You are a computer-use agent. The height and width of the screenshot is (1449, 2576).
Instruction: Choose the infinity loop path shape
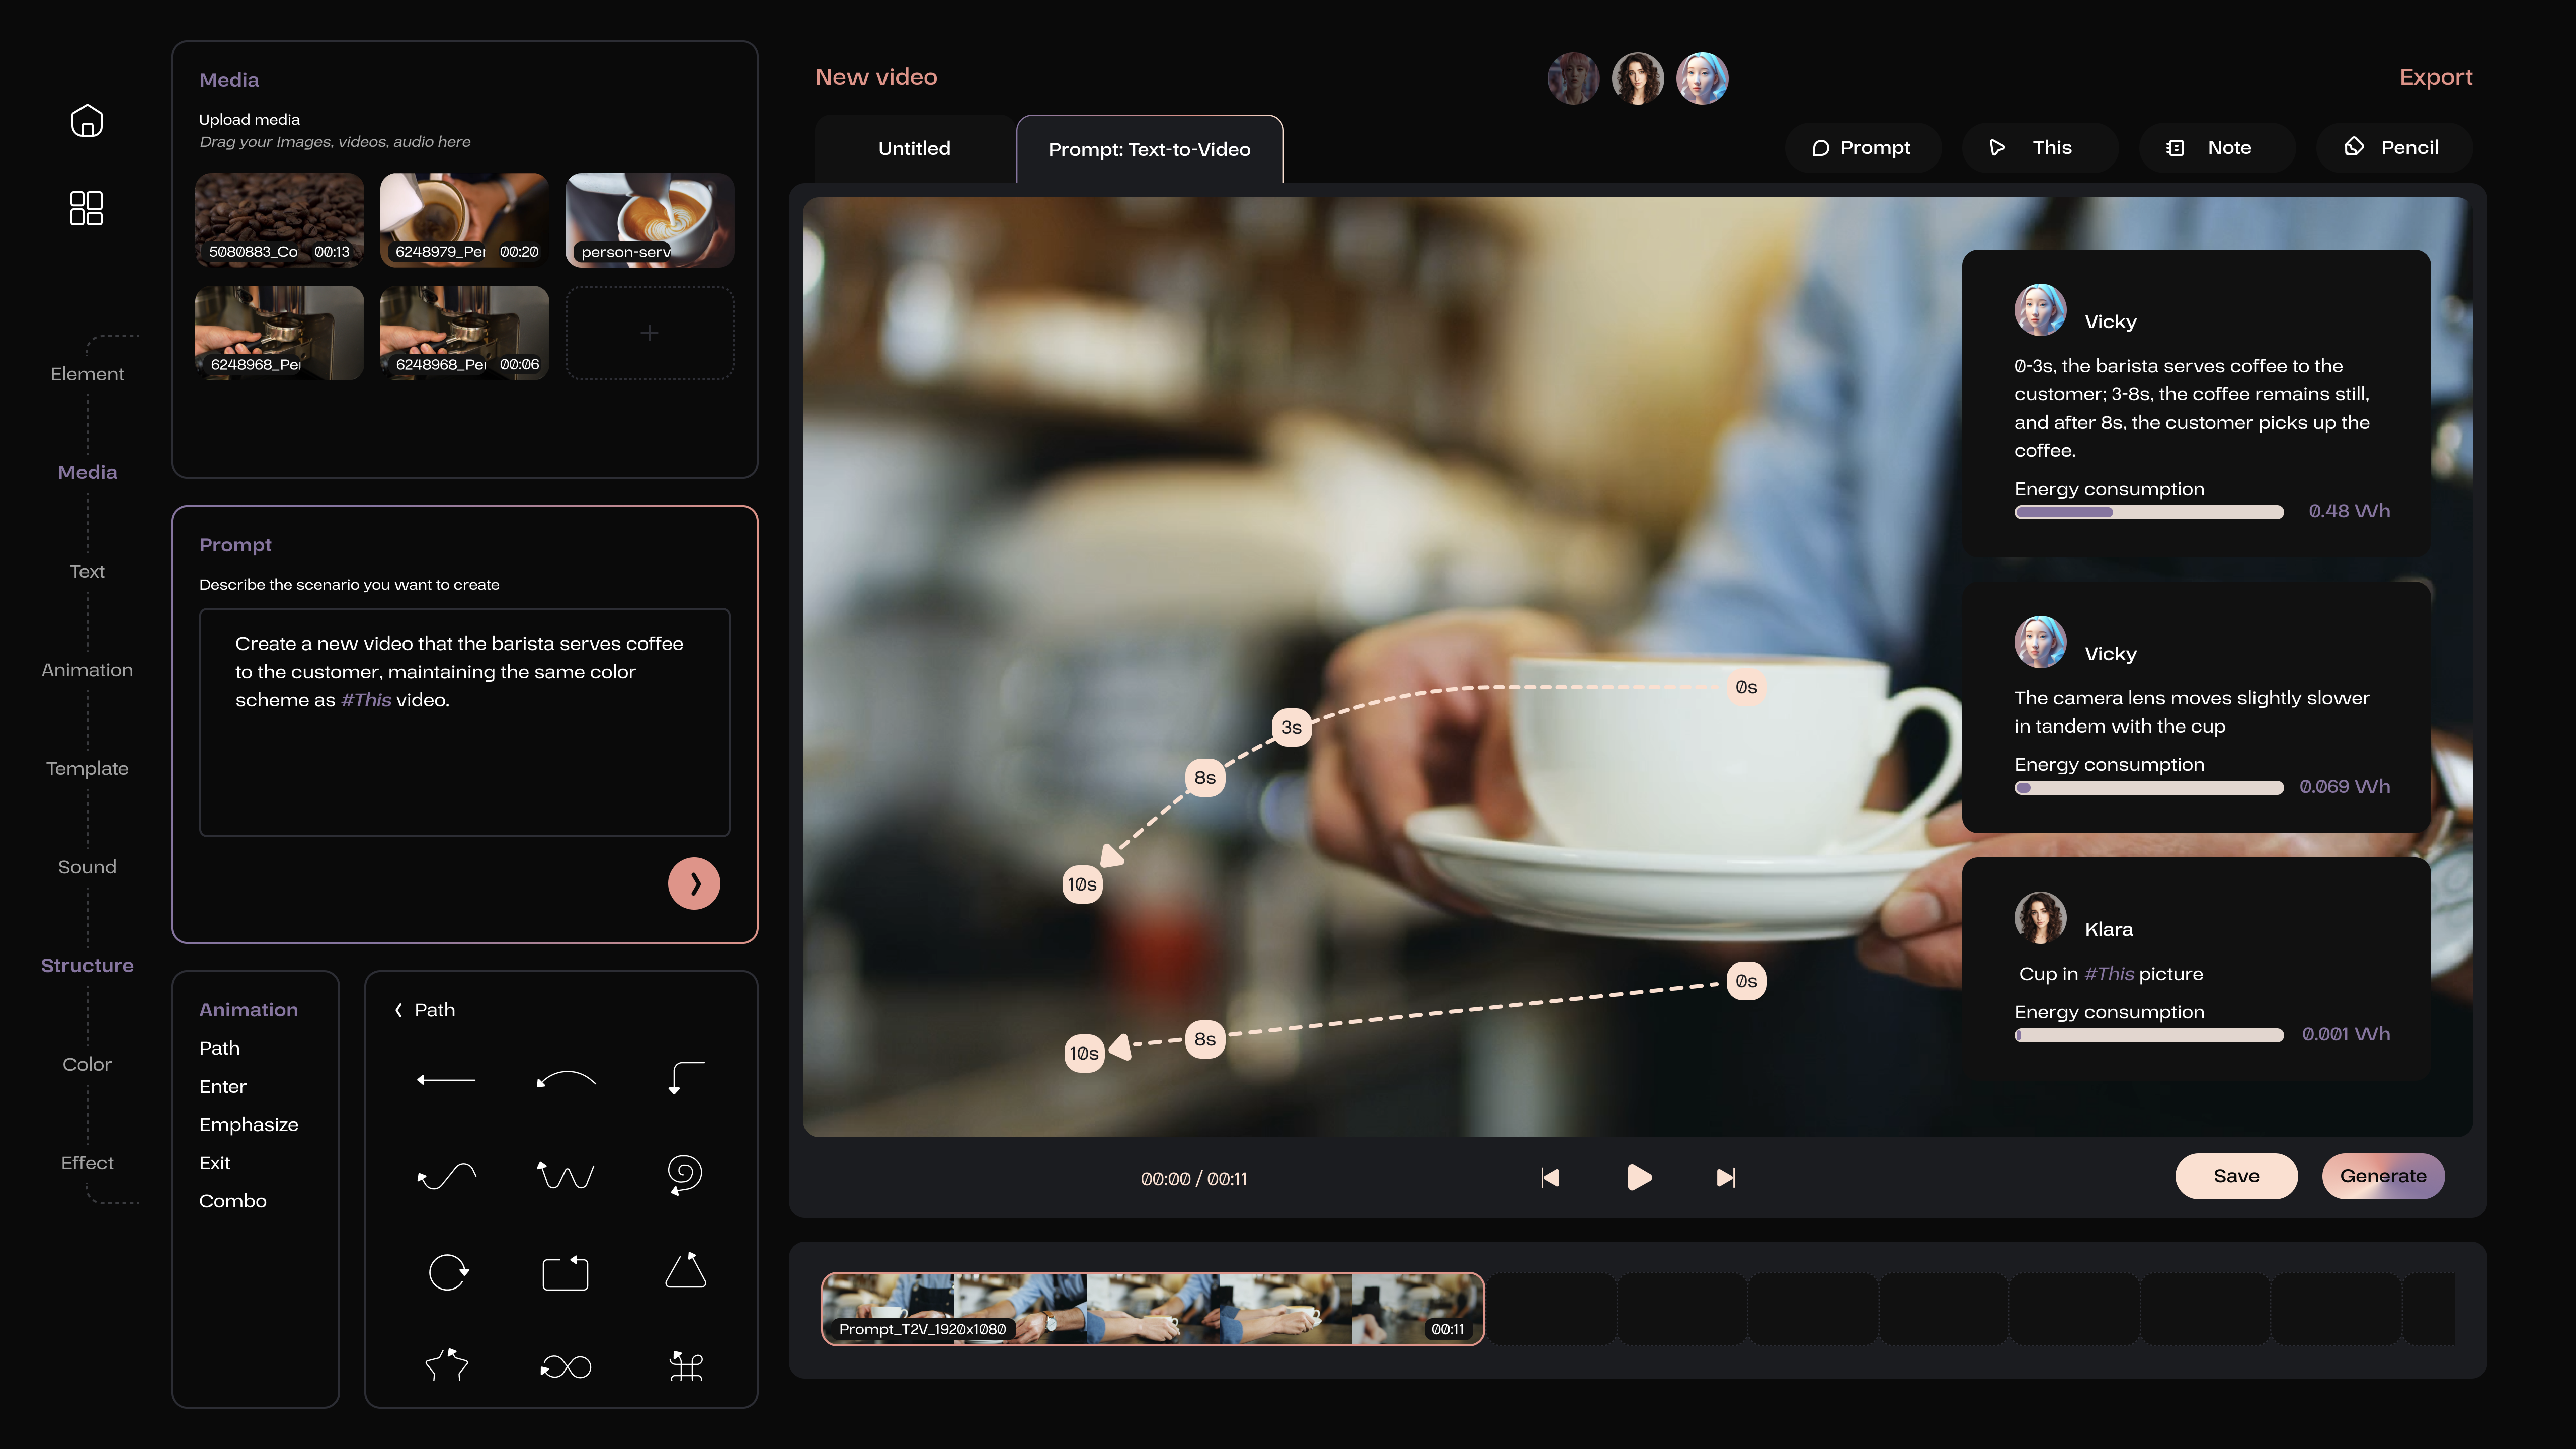tap(566, 1366)
